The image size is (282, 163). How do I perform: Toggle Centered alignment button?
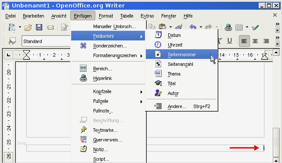(x=255, y=41)
